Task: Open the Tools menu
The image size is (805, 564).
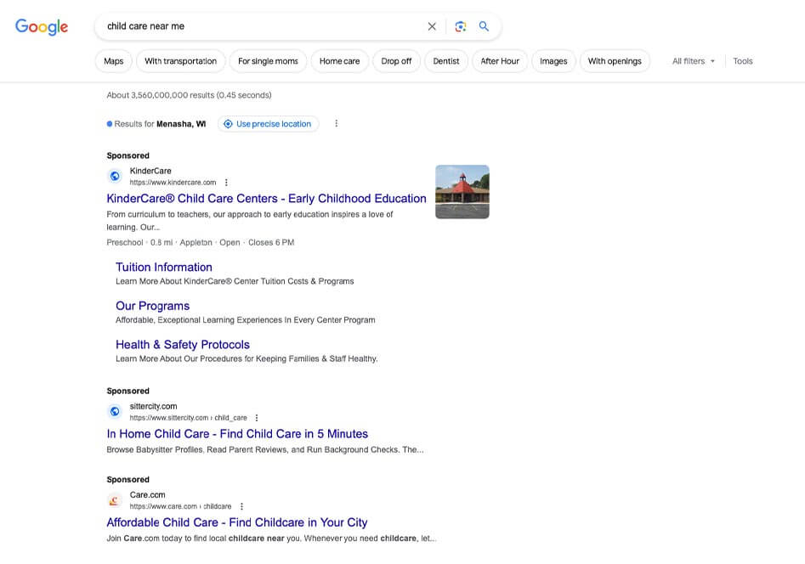Action: [742, 61]
